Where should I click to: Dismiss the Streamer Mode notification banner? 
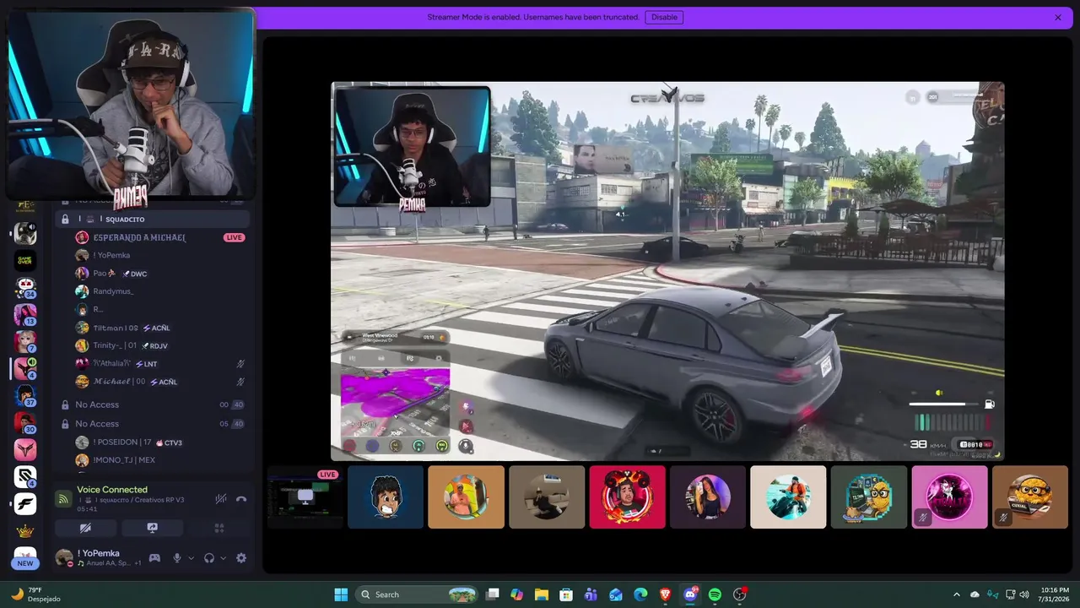(1057, 17)
